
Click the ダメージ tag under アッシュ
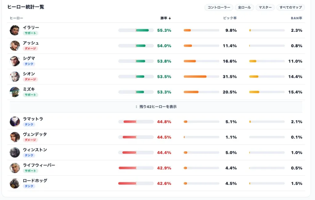(x=30, y=48)
